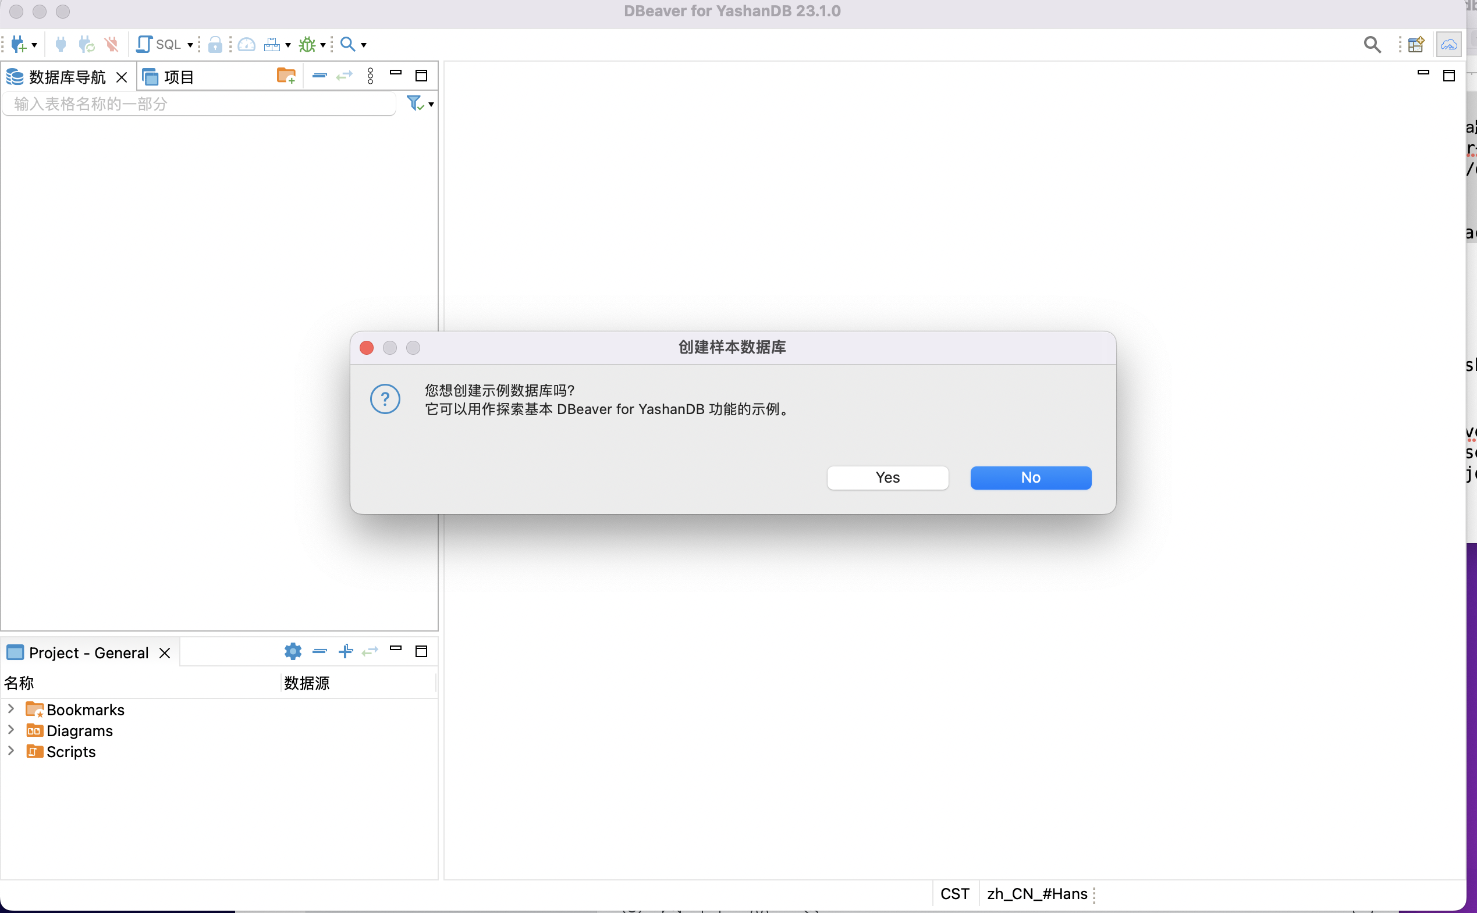Image resolution: width=1477 pixels, height=913 pixels.
Task: Close the 创建样本数据库 dialog
Action: tap(366, 348)
